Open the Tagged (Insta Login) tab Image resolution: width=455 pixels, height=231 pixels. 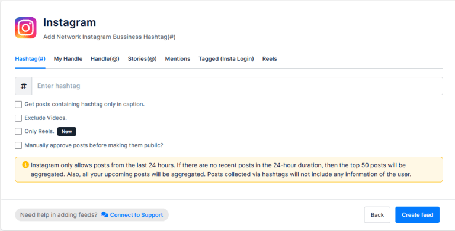[226, 58]
